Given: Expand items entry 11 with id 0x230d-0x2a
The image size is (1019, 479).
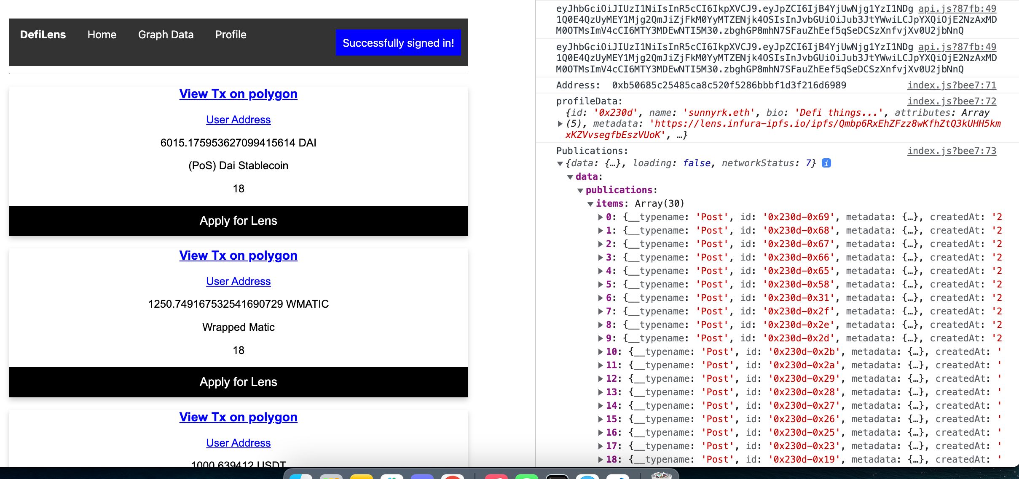Looking at the screenshot, I should 601,365.
